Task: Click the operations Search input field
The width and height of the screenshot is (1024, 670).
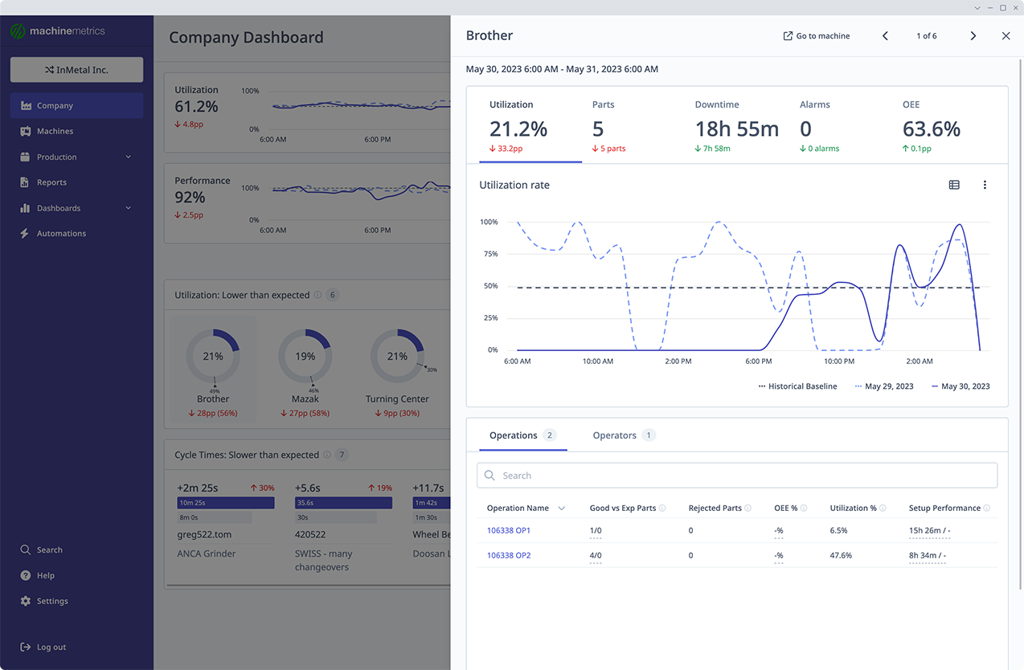Action: [737, 476]
